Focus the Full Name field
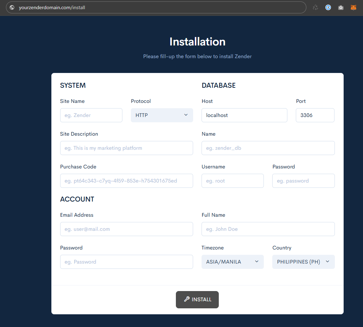 pyautogui.click(x=268, y=229)
